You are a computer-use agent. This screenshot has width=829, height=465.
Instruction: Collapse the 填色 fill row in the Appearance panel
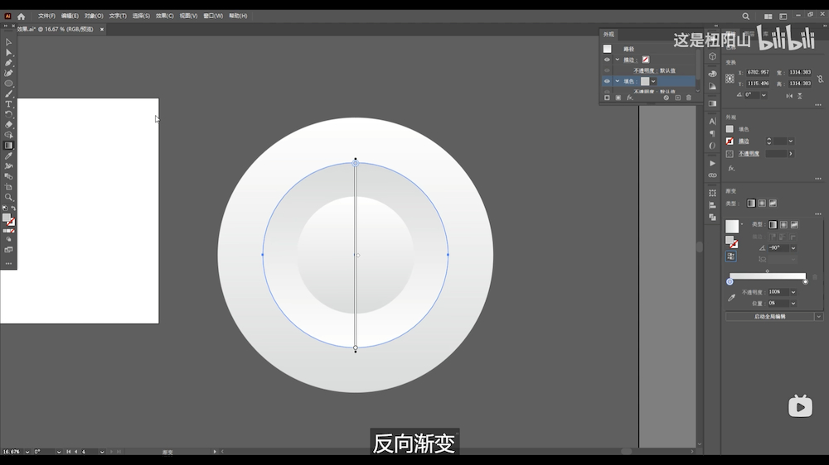(x=617, y=81)
